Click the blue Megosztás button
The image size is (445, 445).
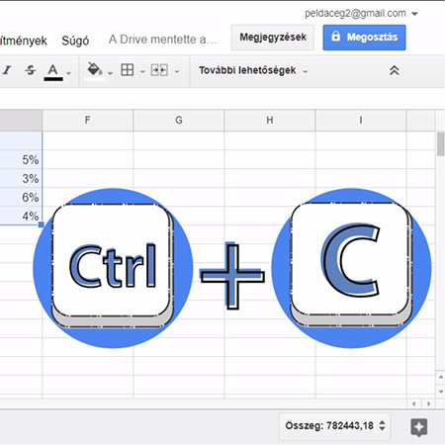364,38
